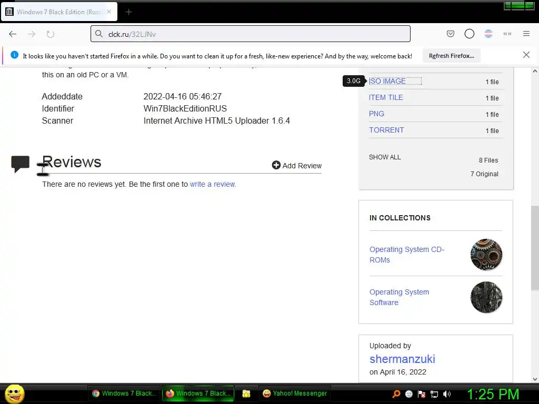This screenshot has width=539, height=404.
Task: Open the PNG download link
Action: pyautogui.click(x=376, y=114)
